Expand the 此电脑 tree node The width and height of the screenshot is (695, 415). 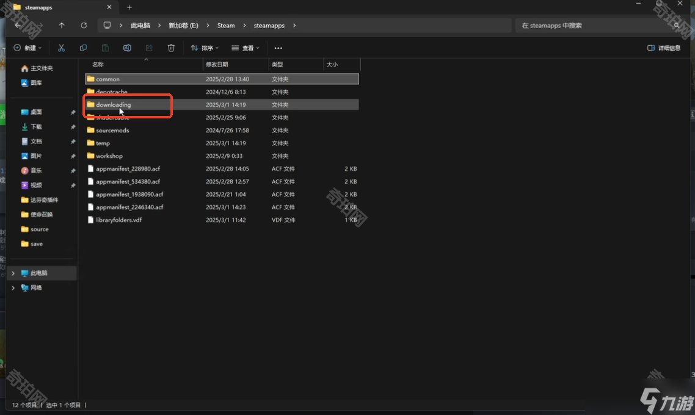13,273
